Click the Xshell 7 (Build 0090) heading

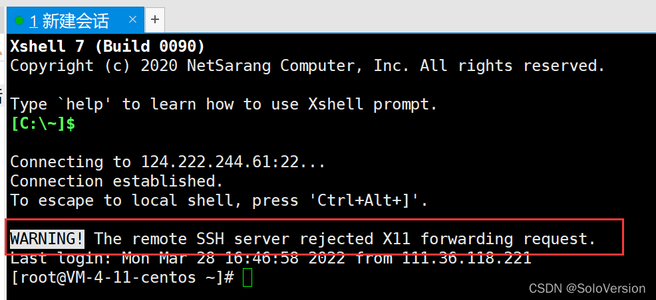[108, 46]
